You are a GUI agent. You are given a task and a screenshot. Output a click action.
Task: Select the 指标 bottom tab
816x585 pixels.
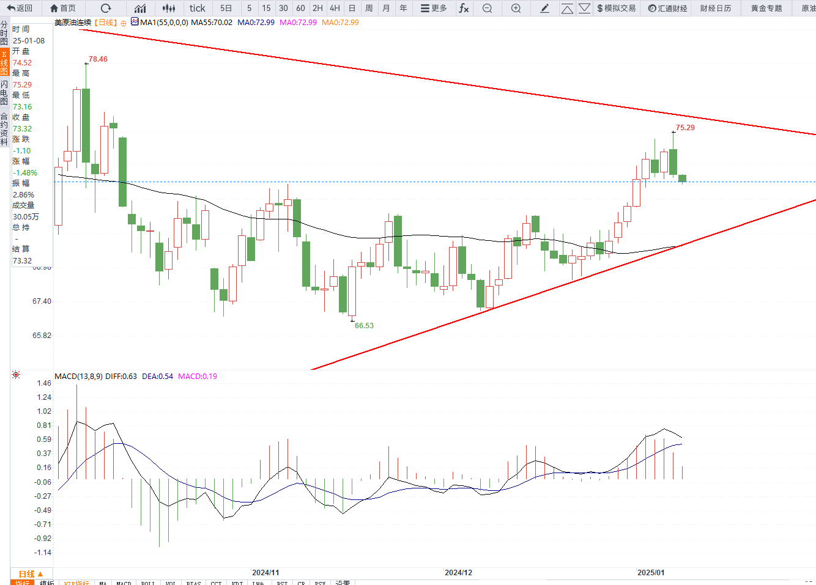coord(23,583)
